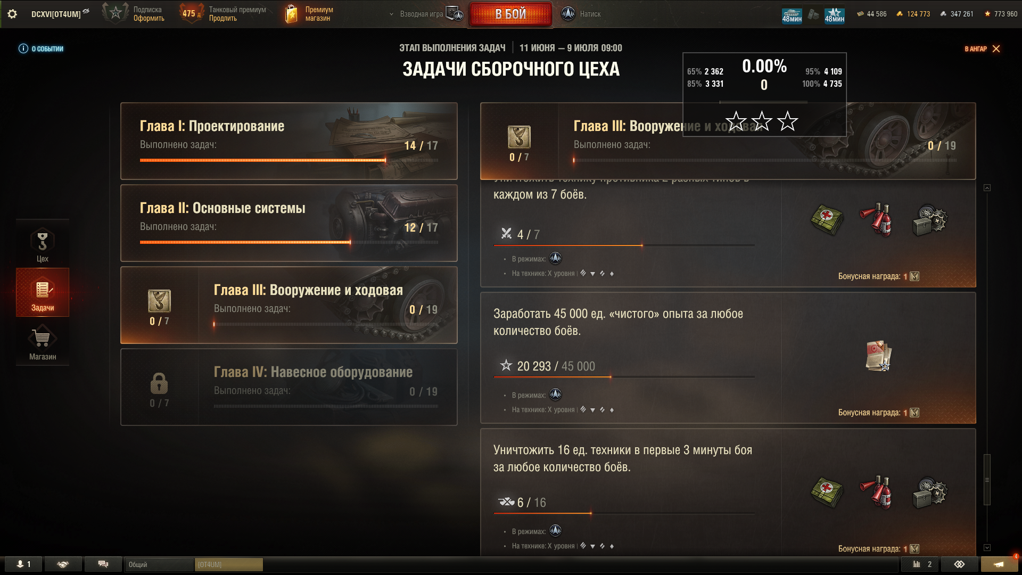Open the contacts handshake icon
Screen dimensions: 1022x575
(x=63, y=564)
